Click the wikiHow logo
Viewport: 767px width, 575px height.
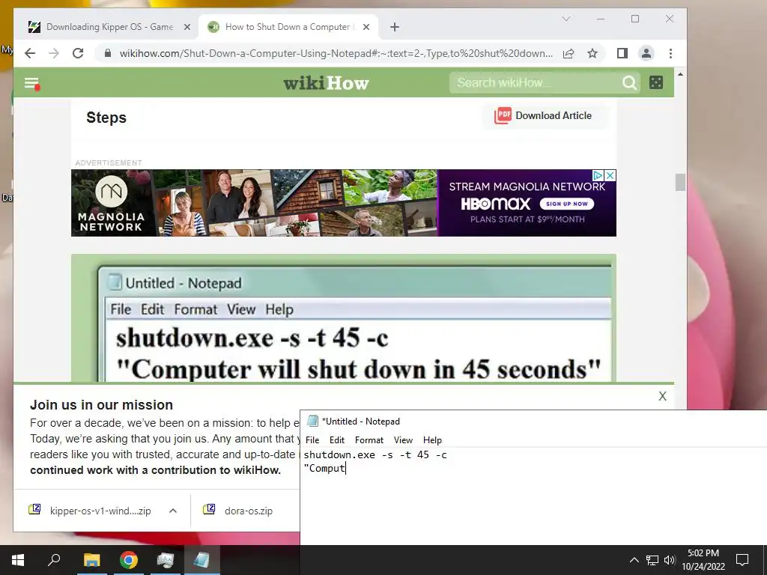click(326, 83)
